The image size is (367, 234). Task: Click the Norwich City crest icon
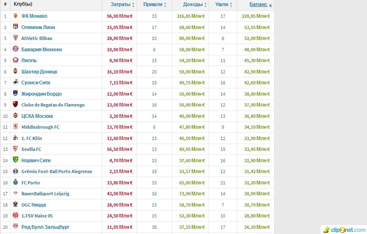(x=15, y=160)
